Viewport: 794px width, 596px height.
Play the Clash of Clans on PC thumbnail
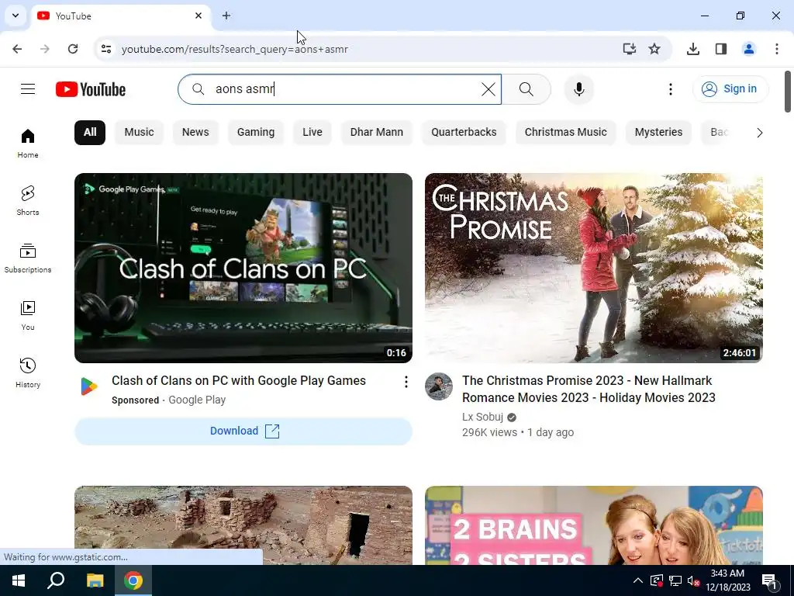click(x=243, y=268)
